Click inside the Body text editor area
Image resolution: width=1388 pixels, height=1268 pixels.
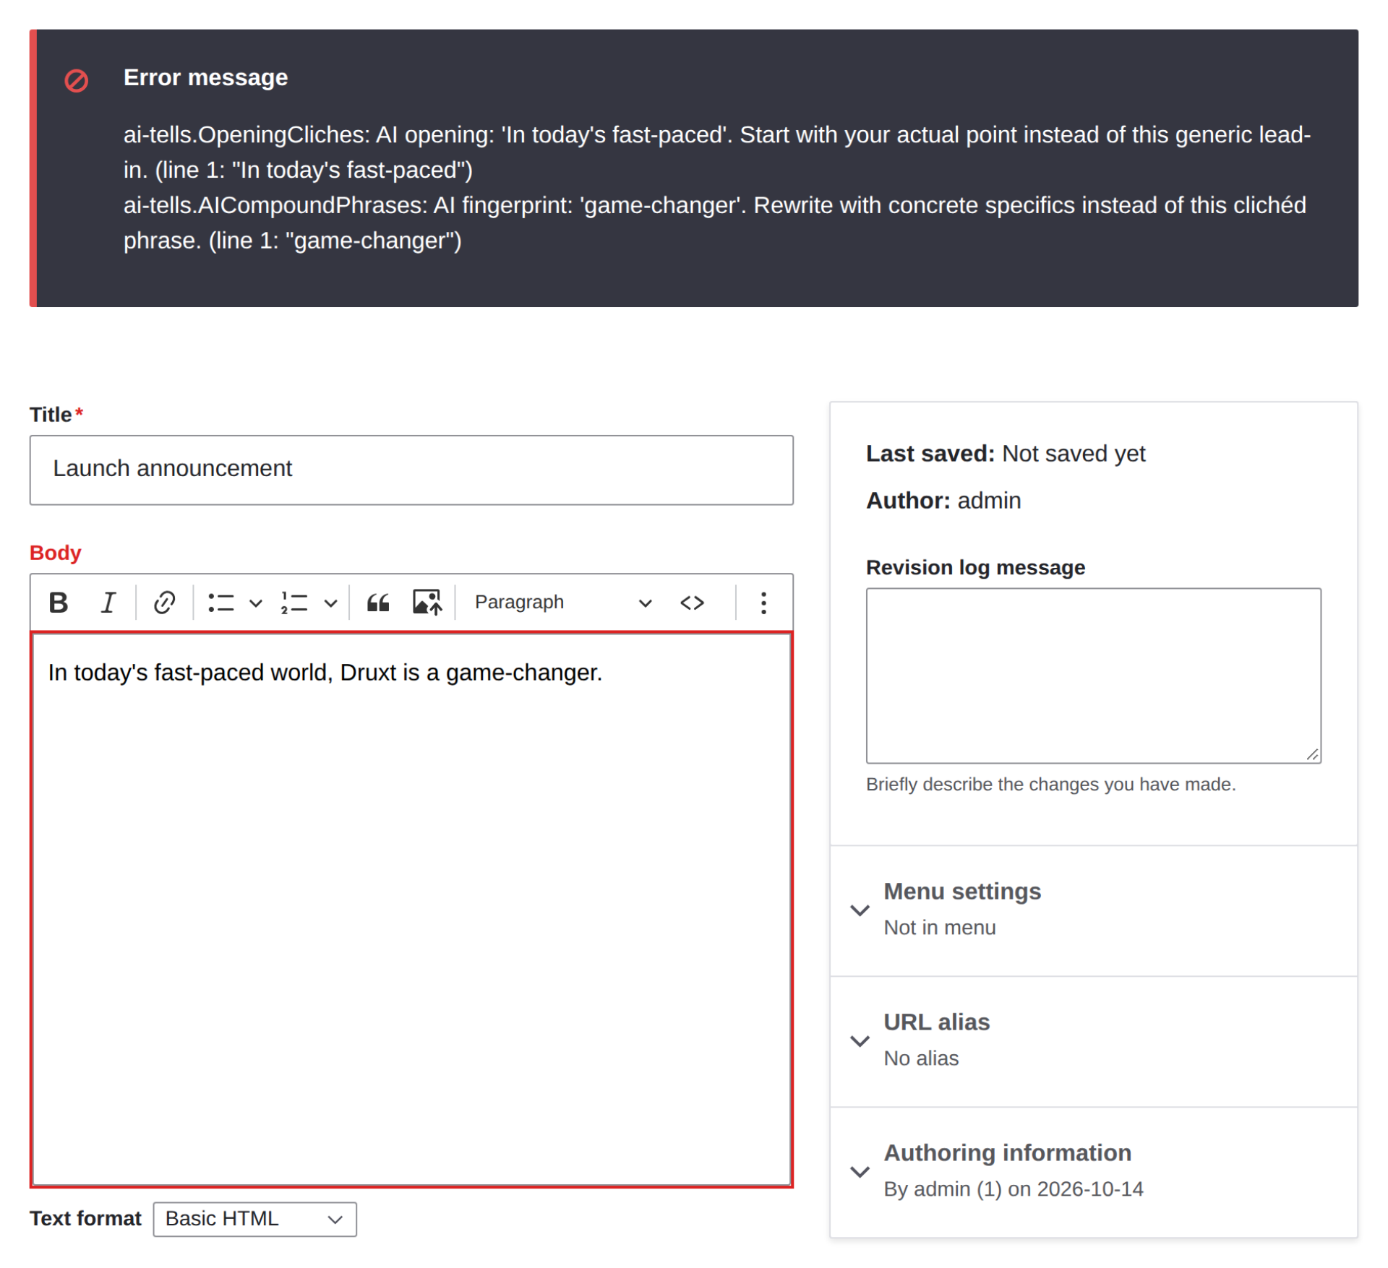[411, 910]
